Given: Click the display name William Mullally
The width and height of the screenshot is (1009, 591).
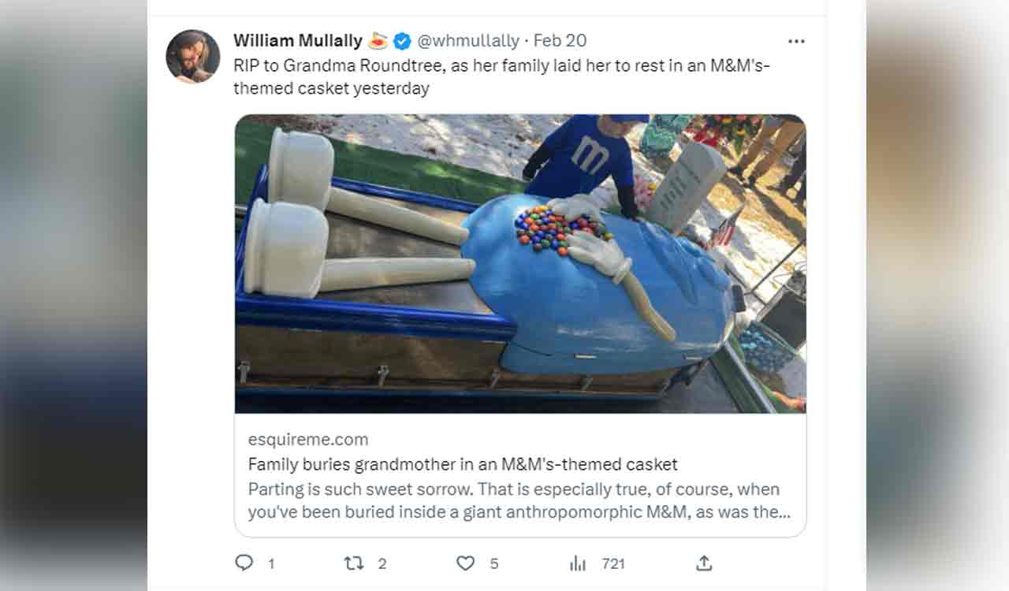Looking at the screenshot, I should 300,39.
